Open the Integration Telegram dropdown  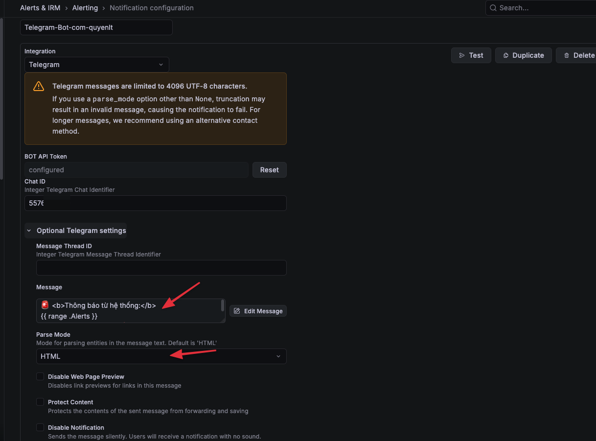pos(96,65)
